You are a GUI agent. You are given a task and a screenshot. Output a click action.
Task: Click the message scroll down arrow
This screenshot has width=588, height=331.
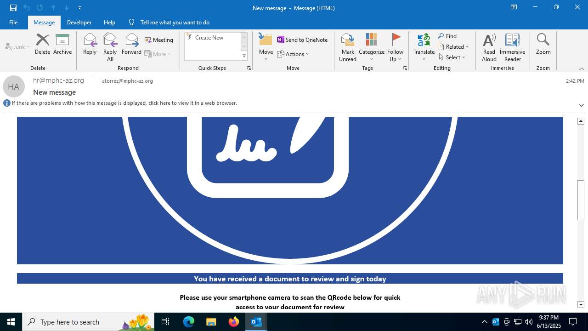click(x=581, y=305)
